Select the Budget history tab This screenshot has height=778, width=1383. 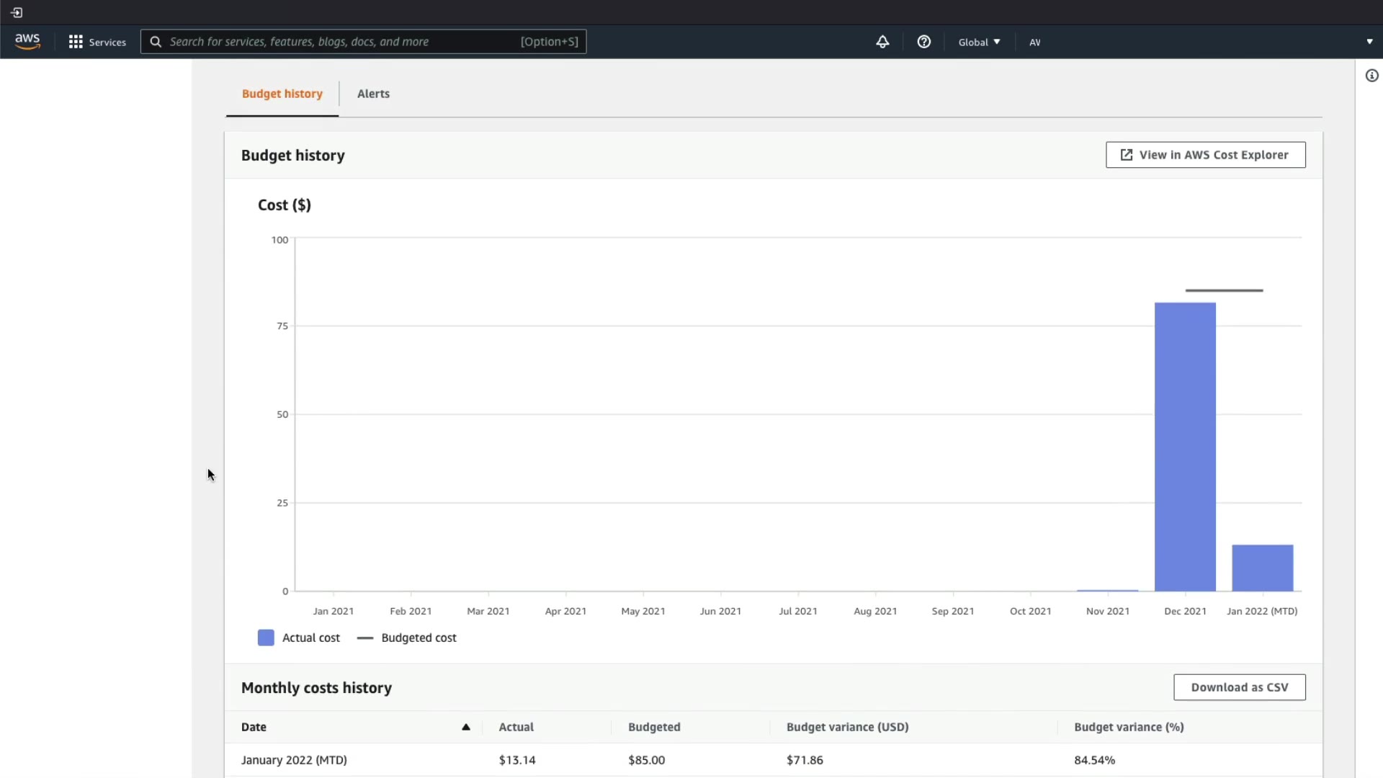(x=282, y=94)
